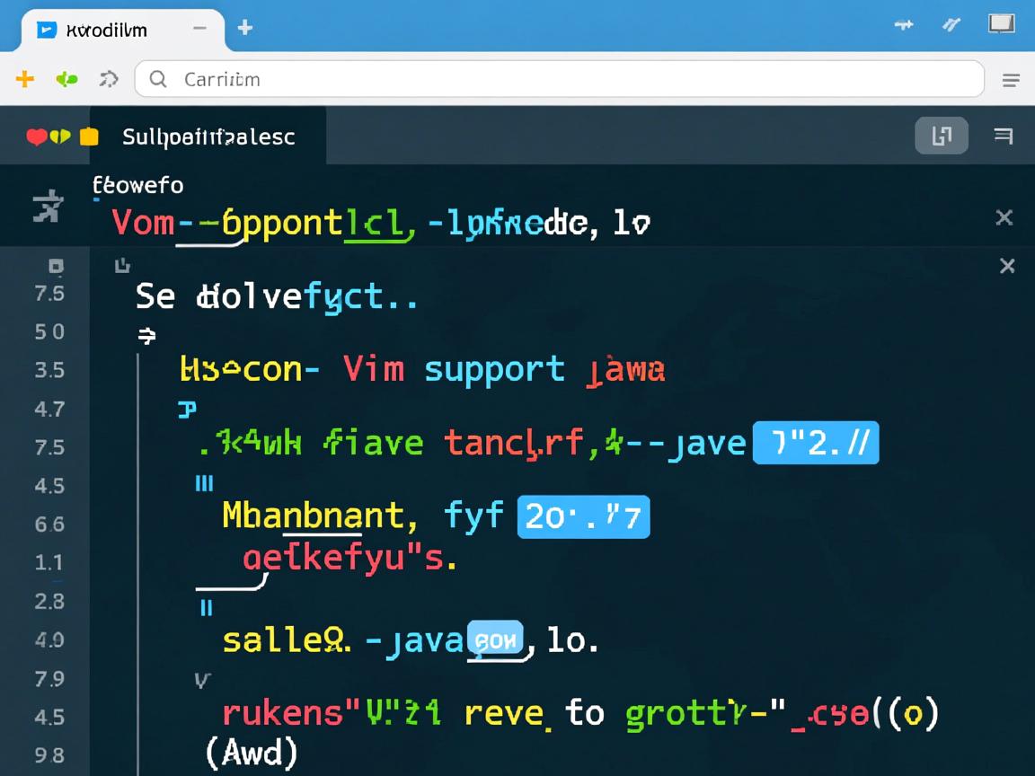Click the blue 7"2.// highlighted swatch

[815, 442]
